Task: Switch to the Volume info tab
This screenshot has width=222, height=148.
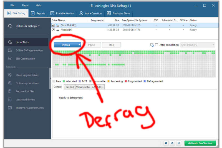Action: click(x=83, y=87)
